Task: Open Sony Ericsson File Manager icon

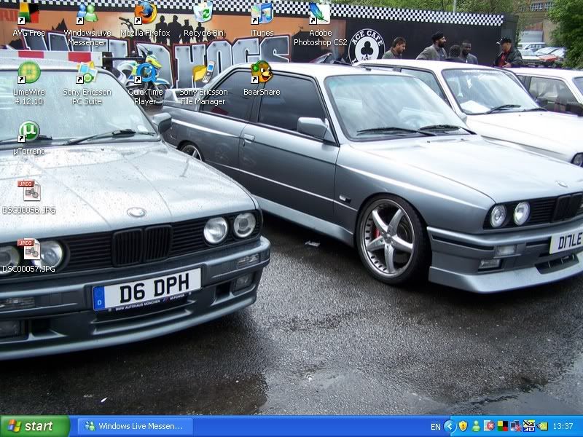Action: point(203,73)
